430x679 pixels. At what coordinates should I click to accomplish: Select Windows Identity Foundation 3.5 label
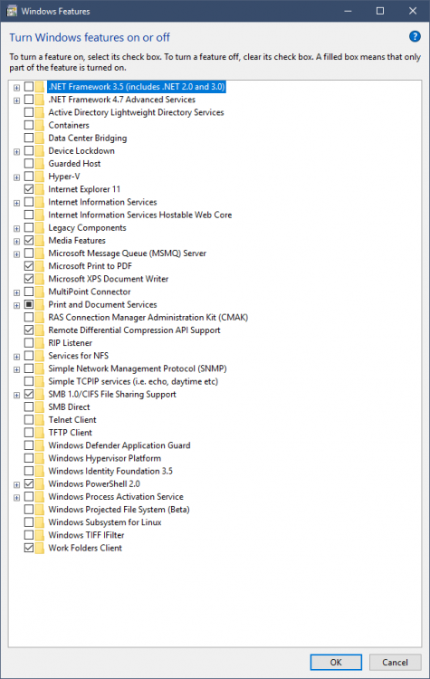tap(110, 471)
